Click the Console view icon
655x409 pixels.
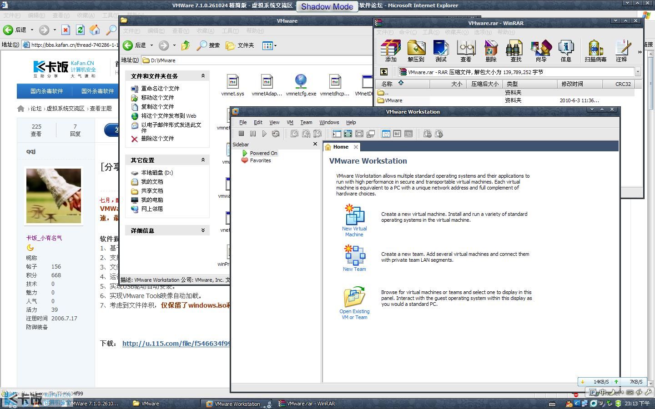click(x=408, y=134)
